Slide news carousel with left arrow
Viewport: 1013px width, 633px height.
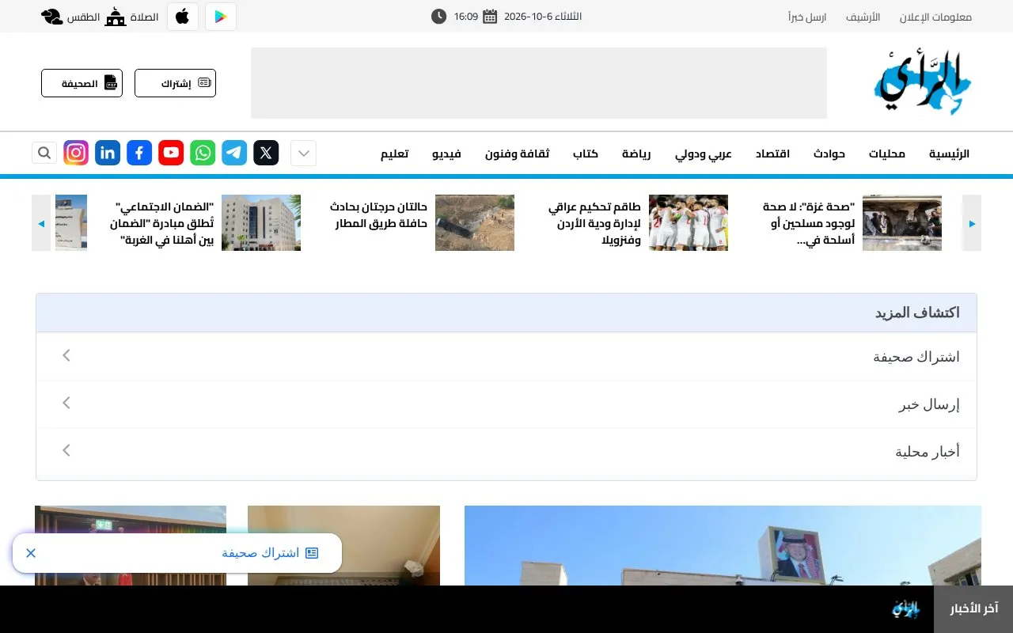(41, 223)
